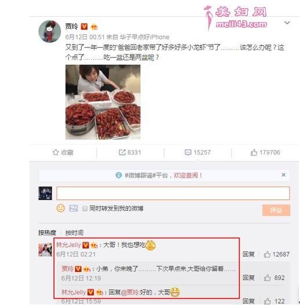Viewport: 300px width, 305px height.
Task: Submit with the orange 评论 button
Action: tap(276, 210)
